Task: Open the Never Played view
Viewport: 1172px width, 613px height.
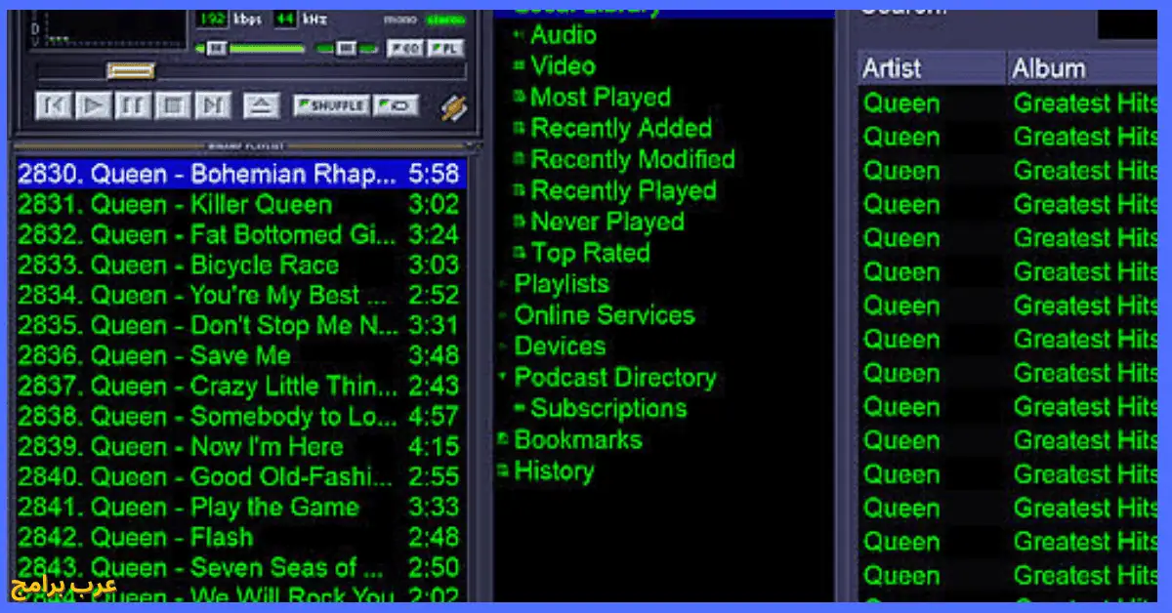Action: click(607, 222)
